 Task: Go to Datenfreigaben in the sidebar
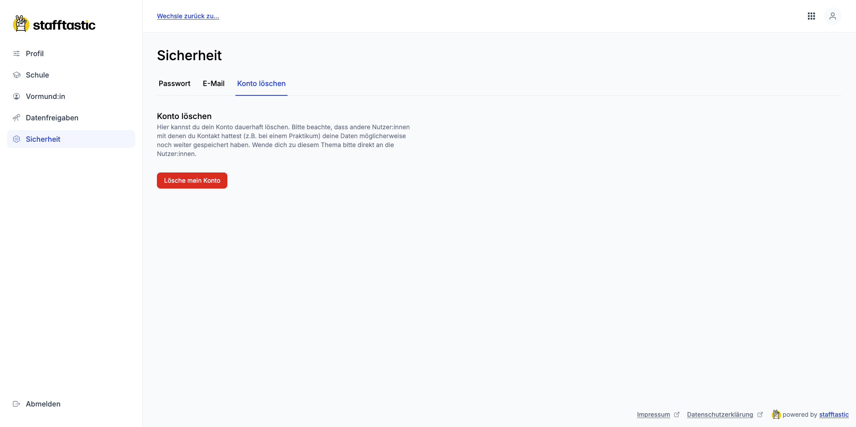click(52, 118)
